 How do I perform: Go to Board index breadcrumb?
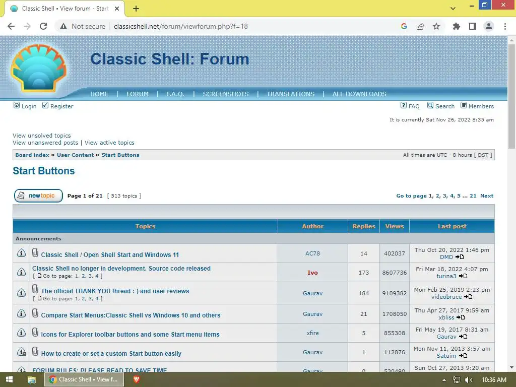[x=32, y=155]
